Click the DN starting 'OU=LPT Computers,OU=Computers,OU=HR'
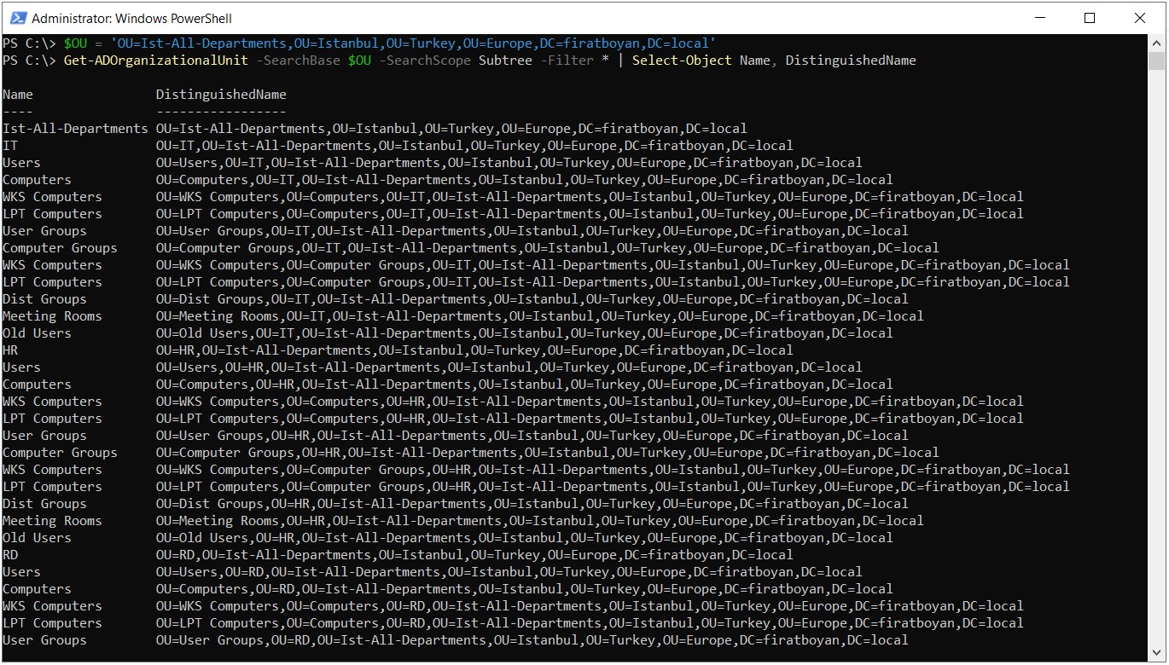This screenshot has width=1169, height=665. coord(590,419)
